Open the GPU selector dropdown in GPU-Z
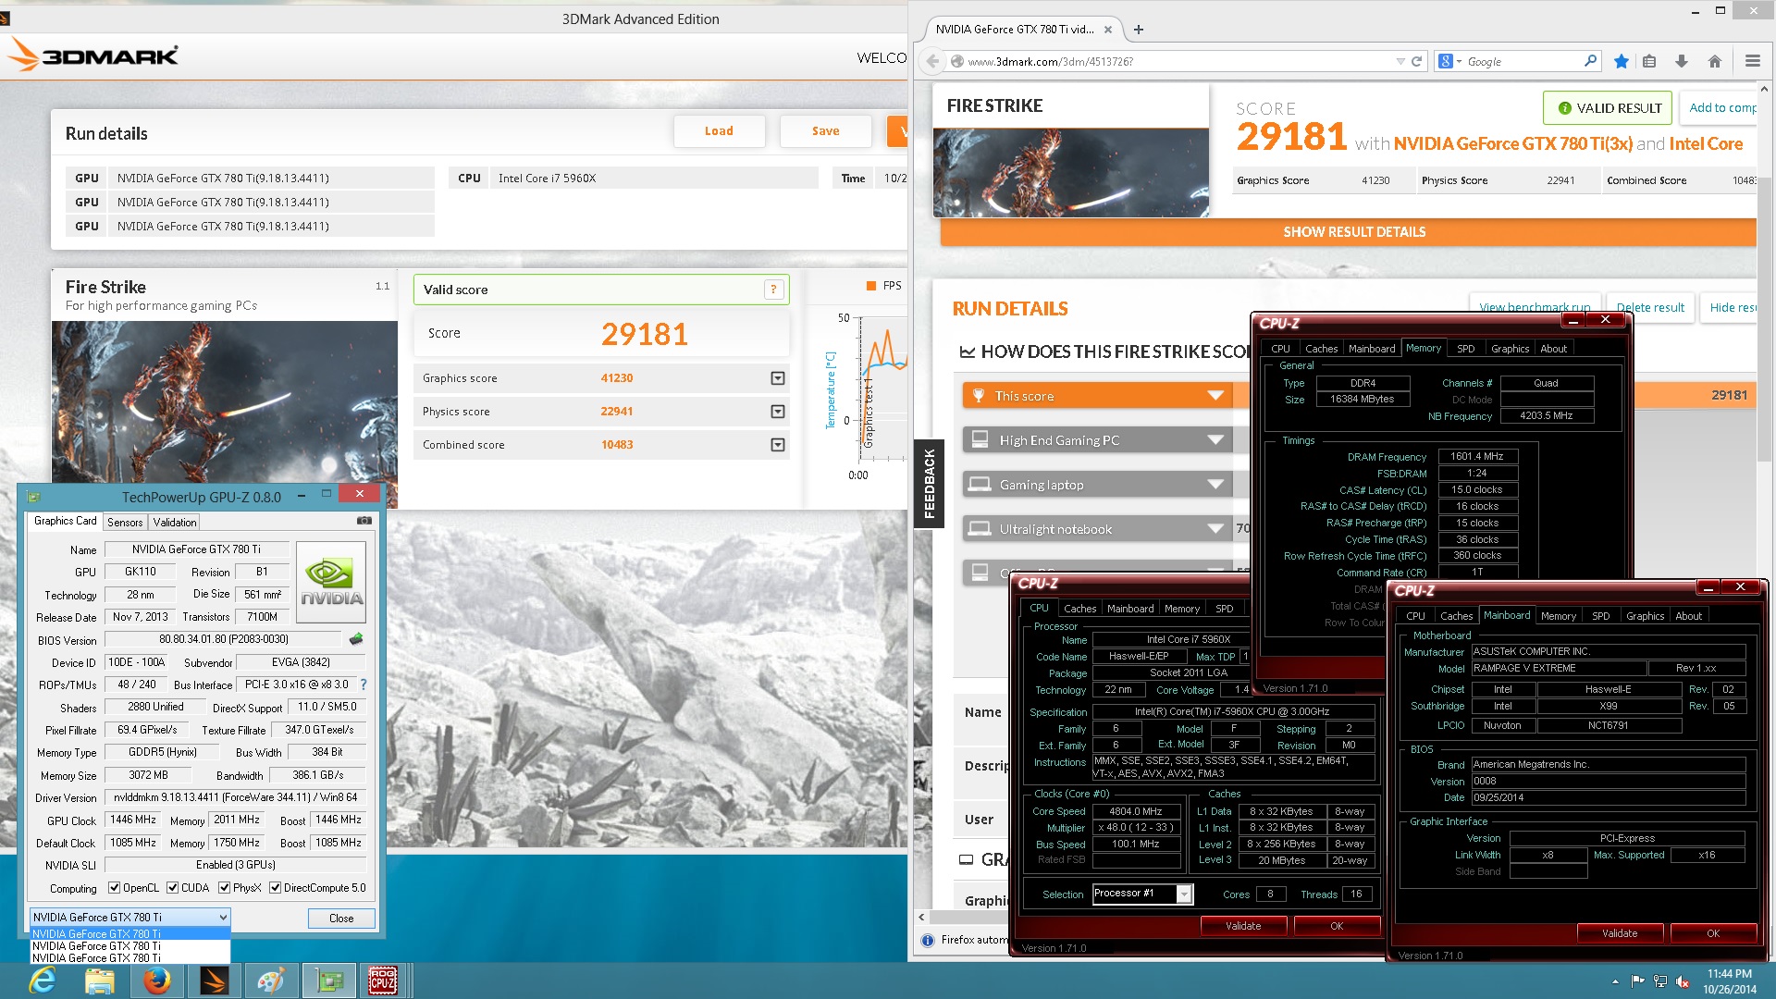1776x999 pixels. pyautogui.click(x=129, y=918)
